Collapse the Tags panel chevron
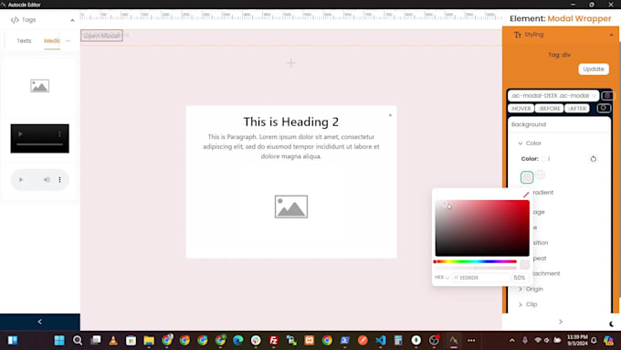This screenshot has width=621, height=350. click(x=72, y=20)
